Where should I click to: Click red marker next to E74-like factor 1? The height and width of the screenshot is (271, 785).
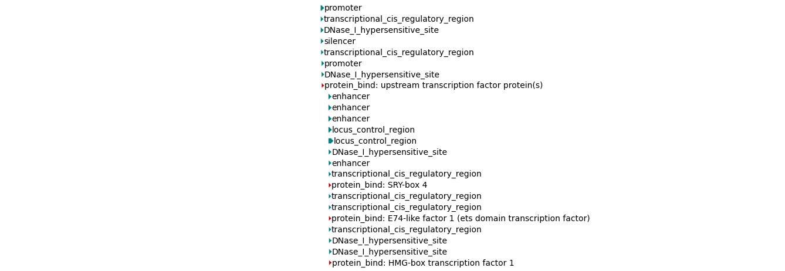click(330, 219)
